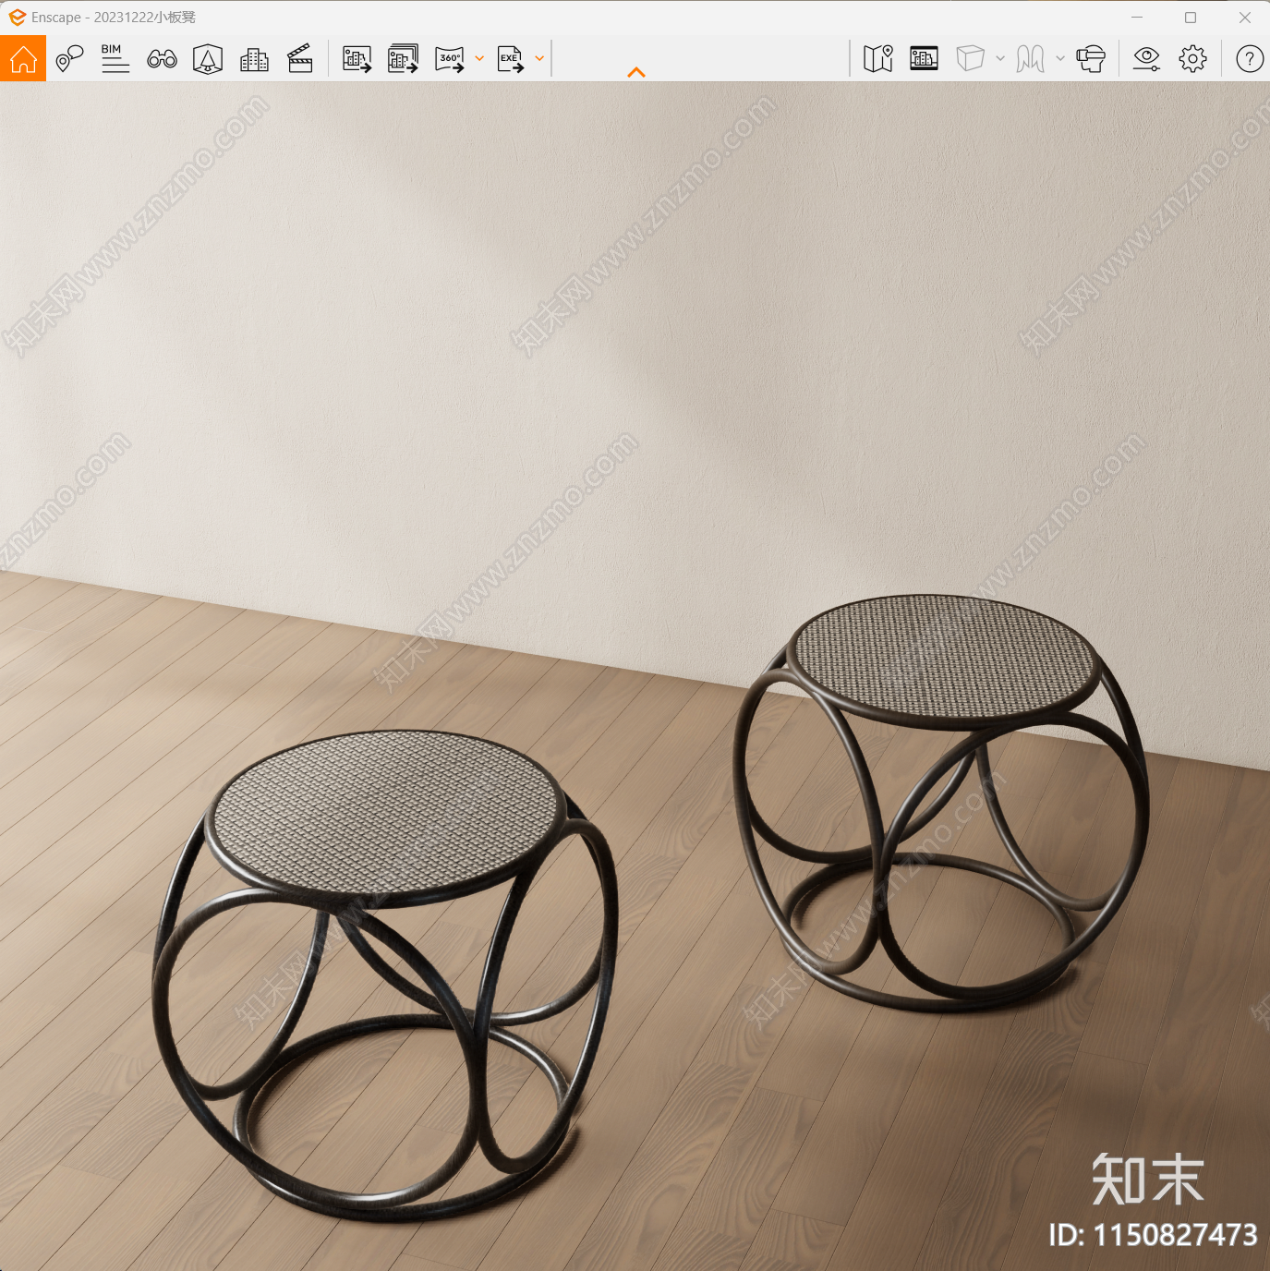Minimize the Enscape window

click(1137, 17)
